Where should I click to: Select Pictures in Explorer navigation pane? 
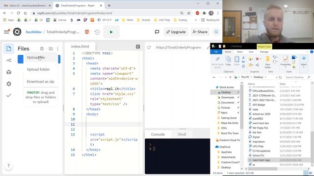(226, 108)
